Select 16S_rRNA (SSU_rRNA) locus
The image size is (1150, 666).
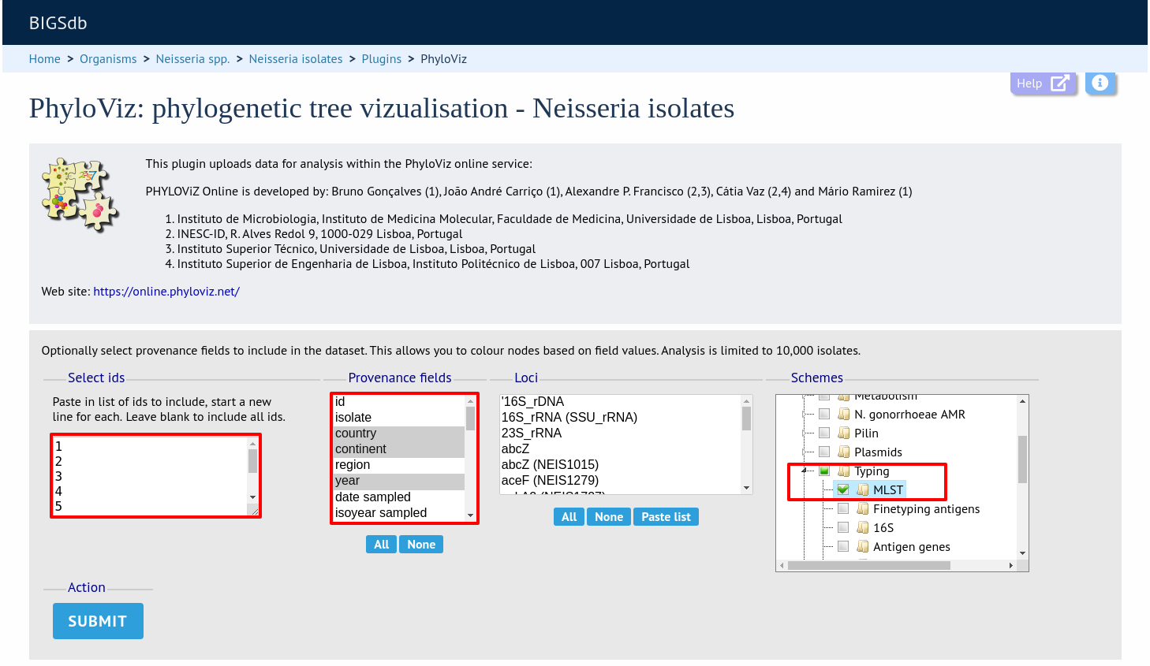coord(620,418)
